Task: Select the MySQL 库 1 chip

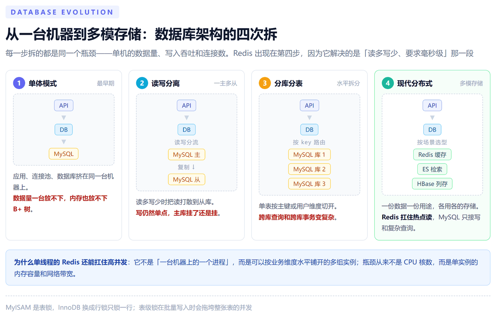Action: (310, 155)
